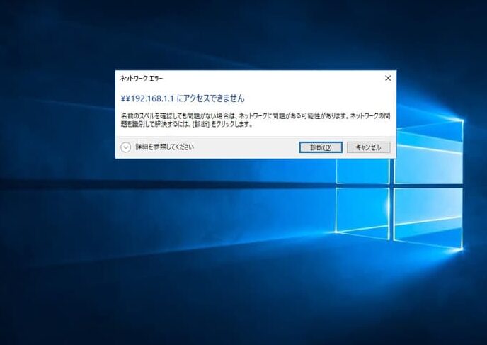Click the desktop area above the dialog
This screenshot has width=487, height=345.
tap(248, 35)
